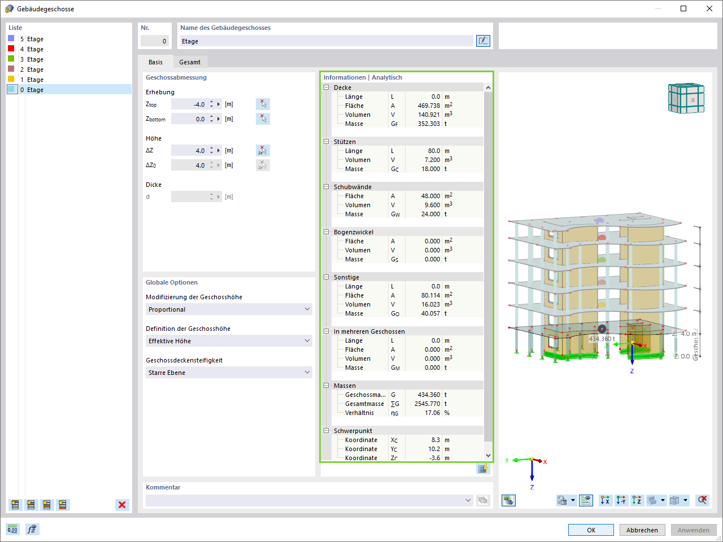The width and height of the screenshot is (723, 542).
Task: Click the Zbottom value field
Action: pos(189,119)
